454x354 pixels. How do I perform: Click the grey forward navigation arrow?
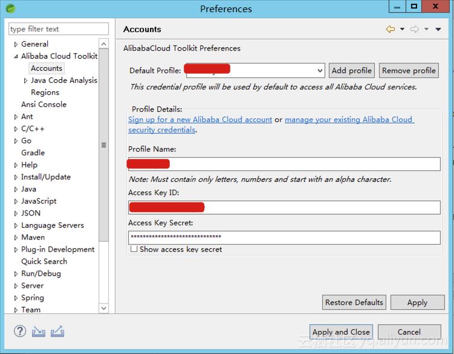pos(415,29)
